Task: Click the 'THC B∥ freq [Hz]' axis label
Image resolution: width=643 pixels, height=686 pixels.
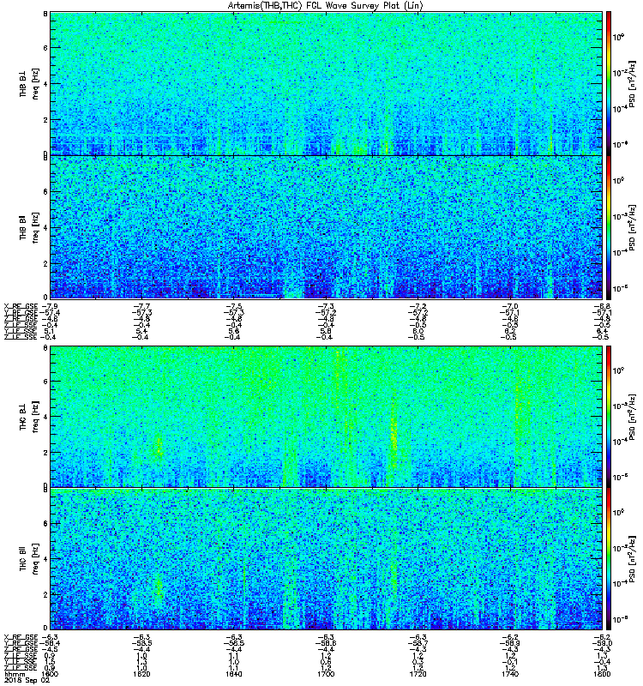Action: click(28, 559)
